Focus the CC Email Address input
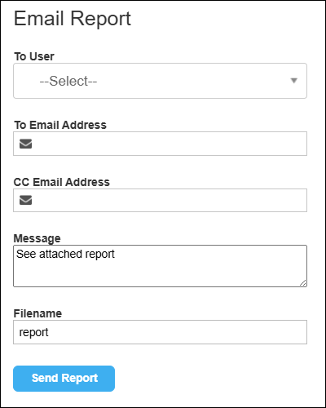326x408 pixels. coord(160,200)
